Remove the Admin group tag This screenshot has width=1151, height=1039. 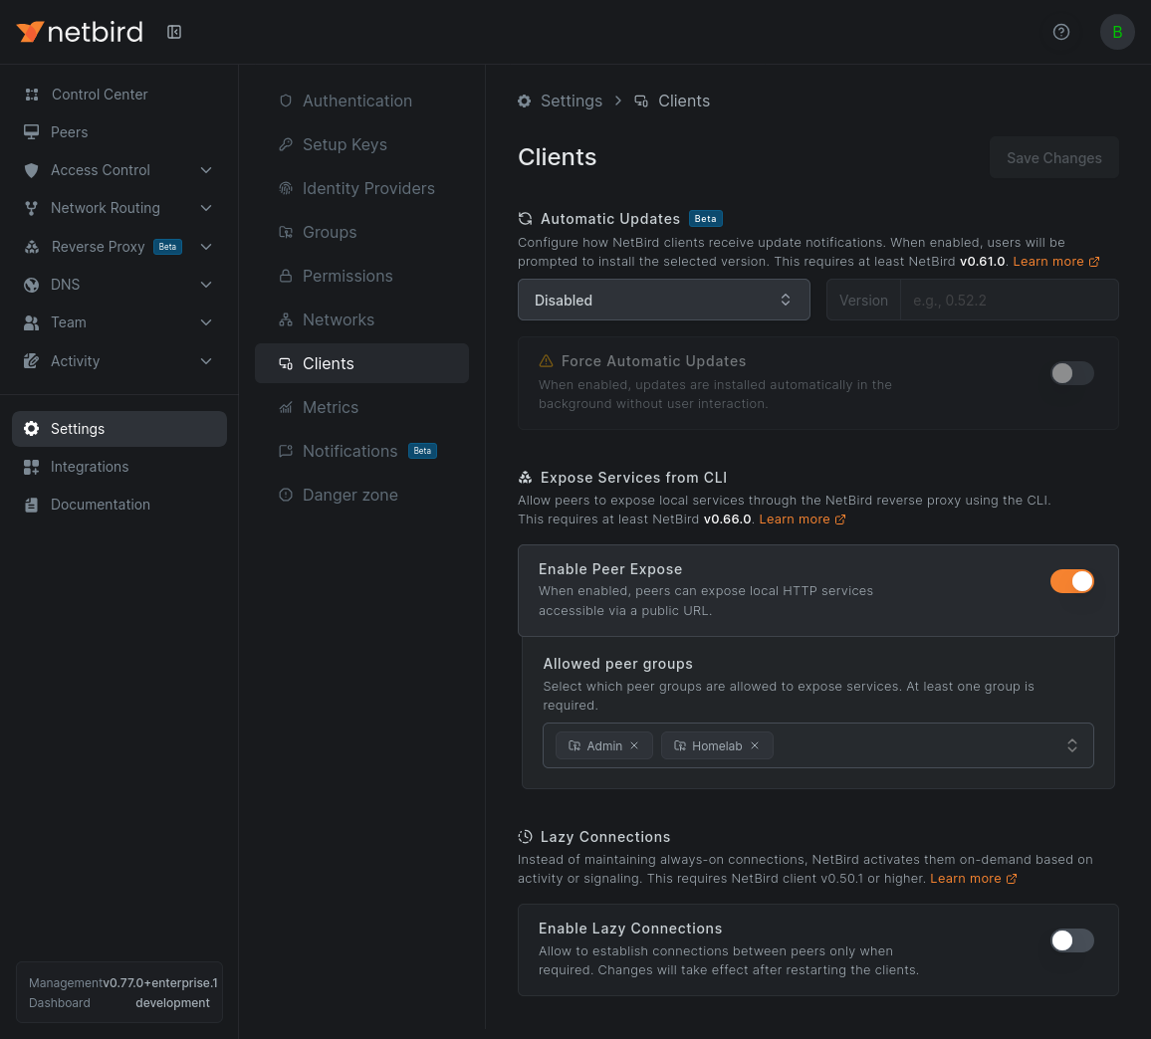coord(634,745)
